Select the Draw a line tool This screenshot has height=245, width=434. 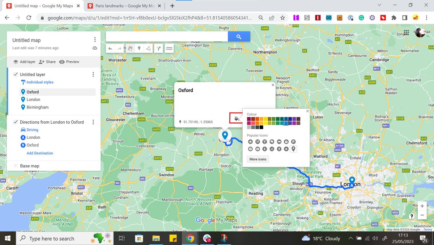(148, 48)
